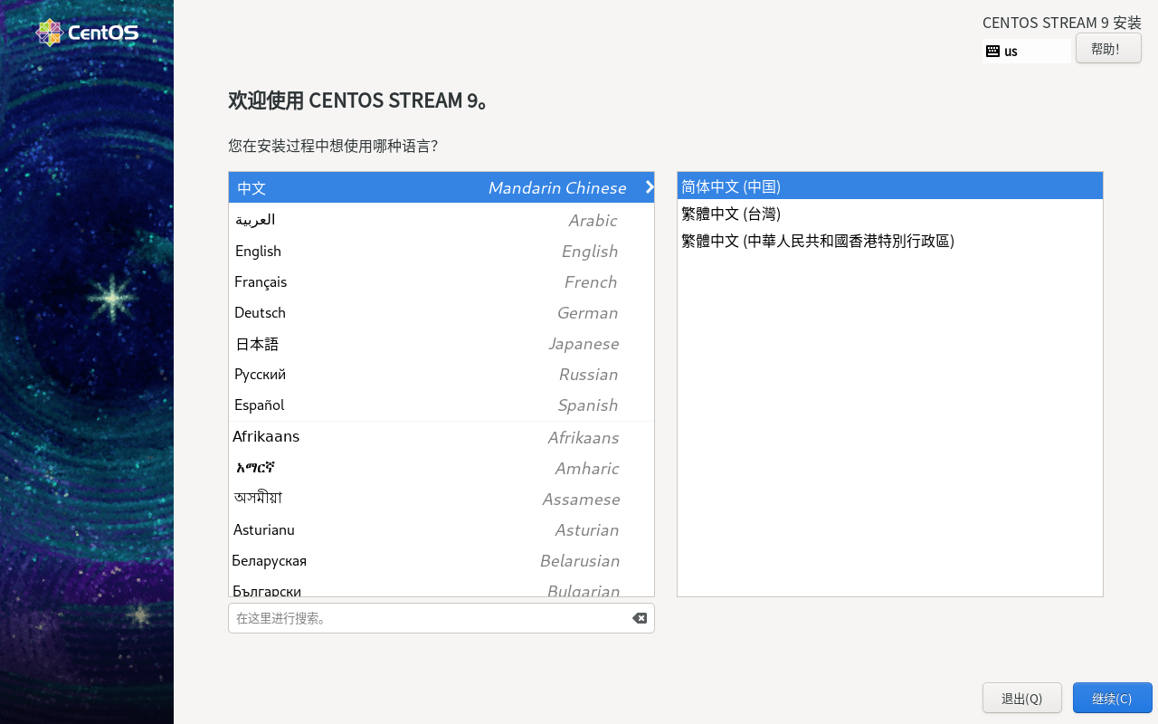This screenshot has height=724, width=1158.
Task: Click the keyboard layout icon next to us
Action: 992,51
